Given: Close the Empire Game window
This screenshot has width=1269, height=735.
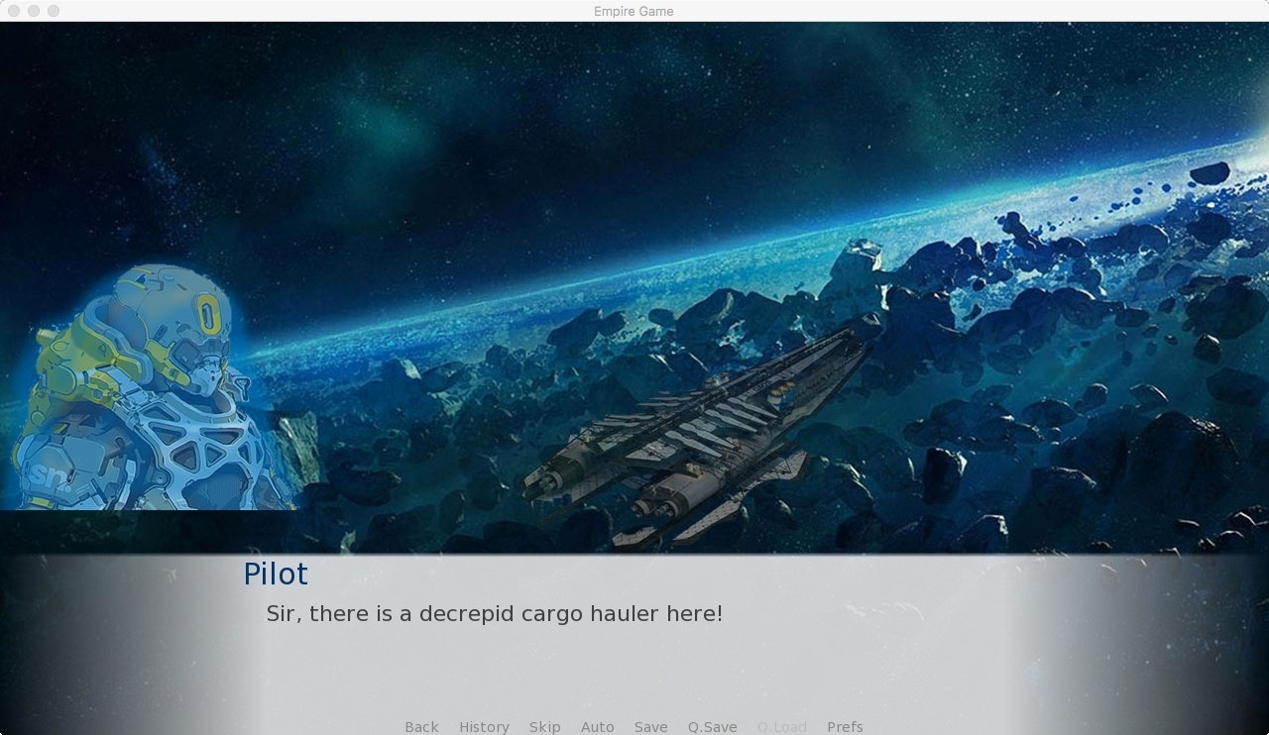Looking at the screenshot, I should pyautogui.click(x=14, y=11).
